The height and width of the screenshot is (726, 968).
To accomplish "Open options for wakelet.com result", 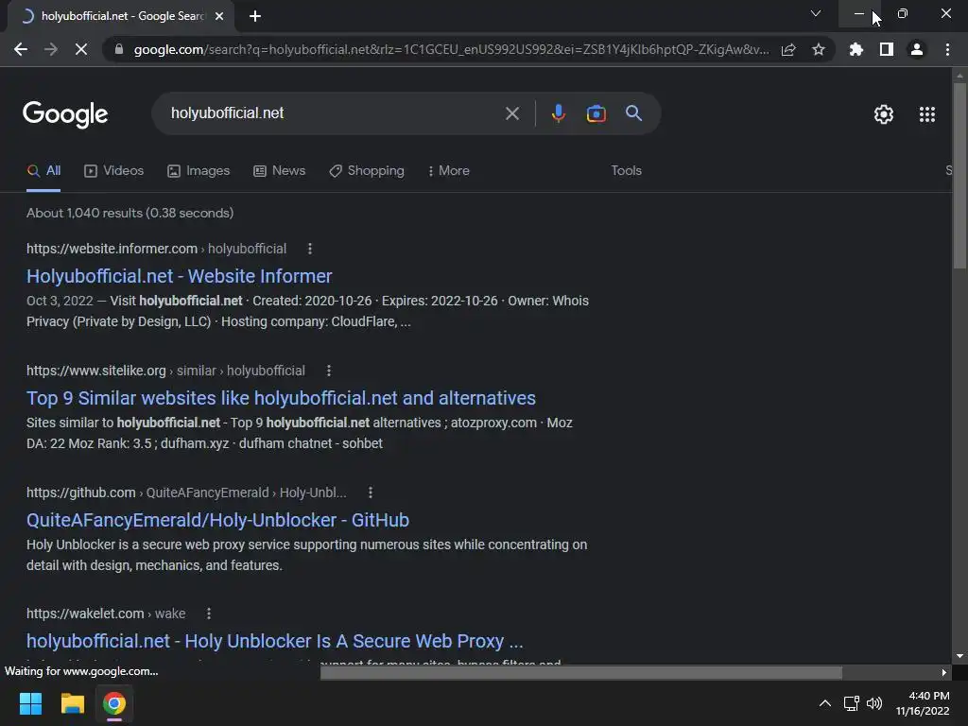I will point(209,614).
